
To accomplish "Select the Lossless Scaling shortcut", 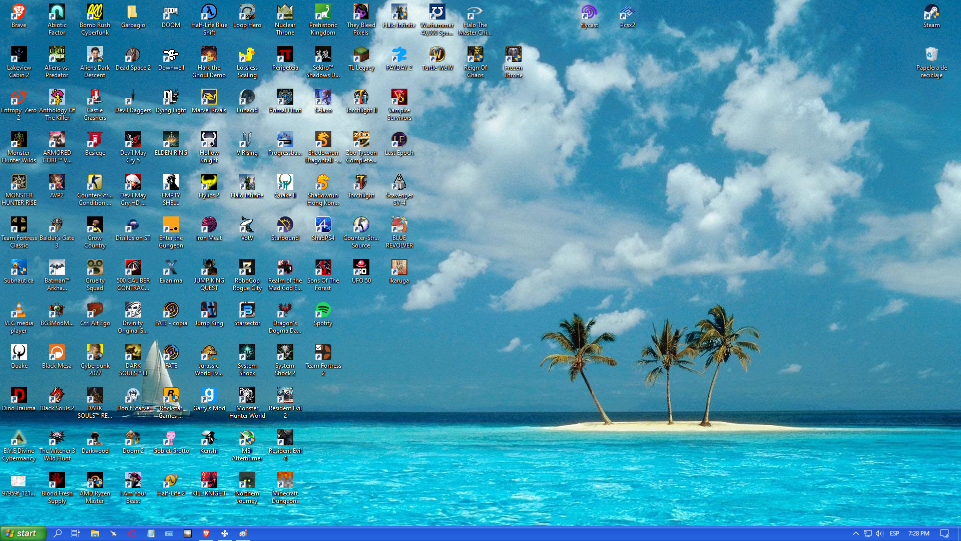I will [247, 62].
